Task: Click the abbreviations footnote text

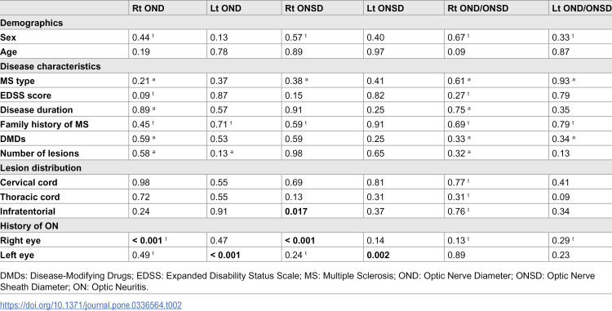Action: [297, 282]
